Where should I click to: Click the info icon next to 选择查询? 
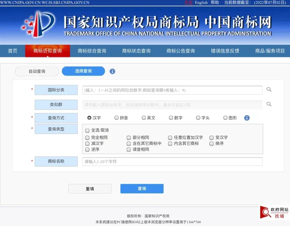pos(112,71)
